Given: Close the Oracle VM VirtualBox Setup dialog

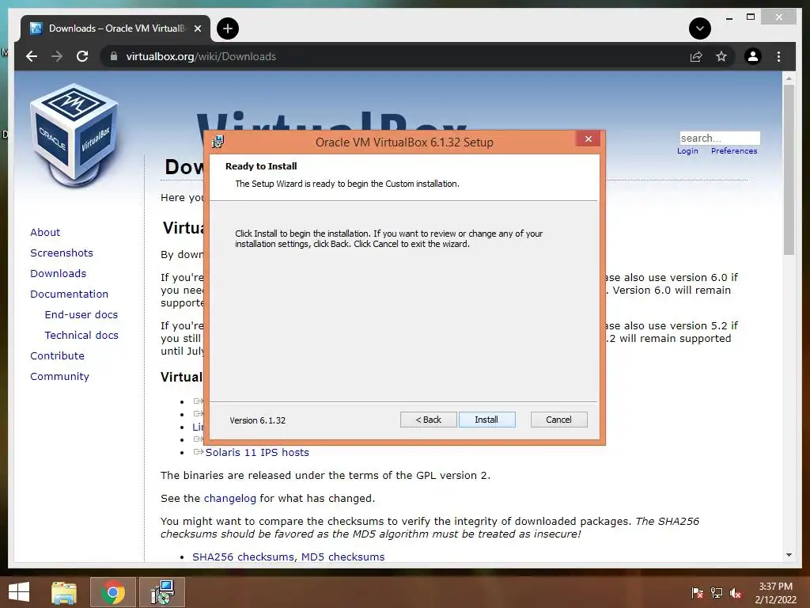Looking at the screenshot, I should [x=589, y=139].
